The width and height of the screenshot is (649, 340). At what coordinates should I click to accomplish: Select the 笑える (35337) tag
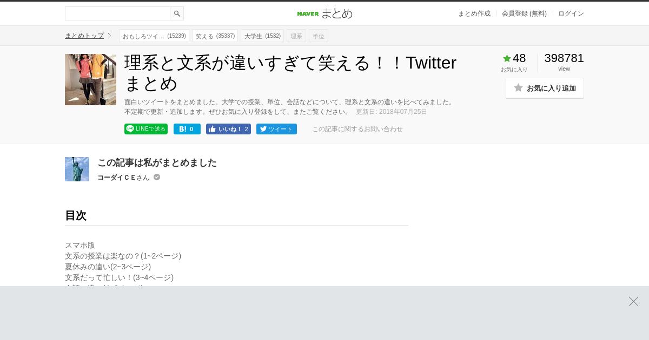click(215, 36)
